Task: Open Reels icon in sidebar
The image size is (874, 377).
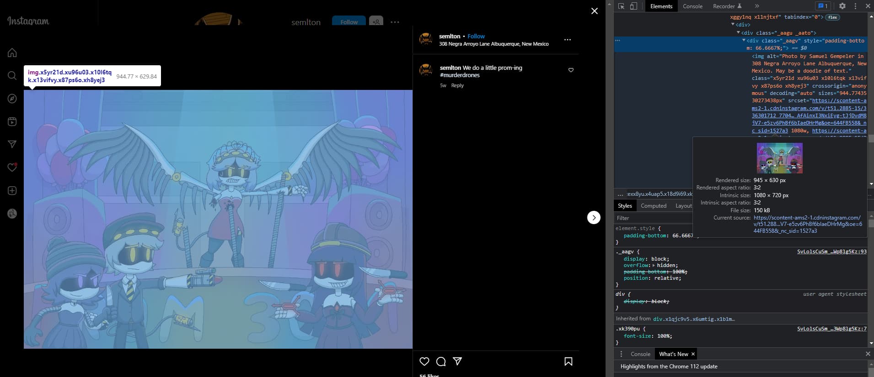Action: click(x=12, y=121)
